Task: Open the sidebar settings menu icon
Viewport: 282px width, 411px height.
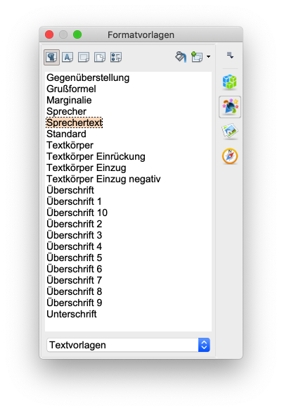Action: [x=230, y=56]
